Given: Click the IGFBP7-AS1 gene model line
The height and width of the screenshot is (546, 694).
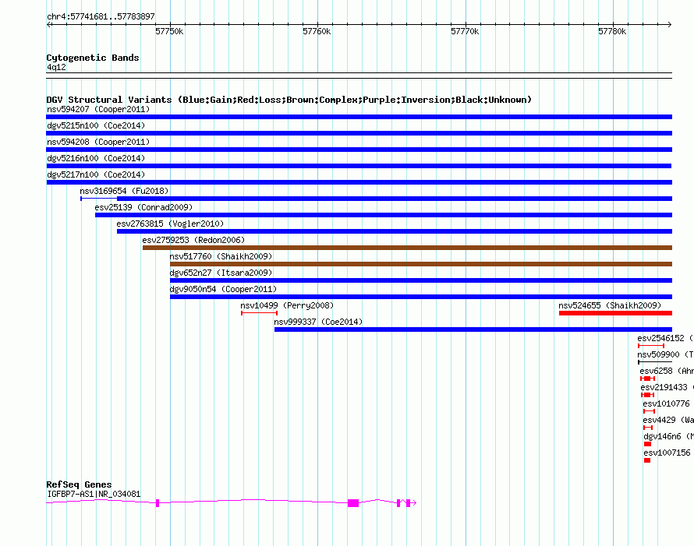Looking at the screenshot, I should tap(231, 502).
